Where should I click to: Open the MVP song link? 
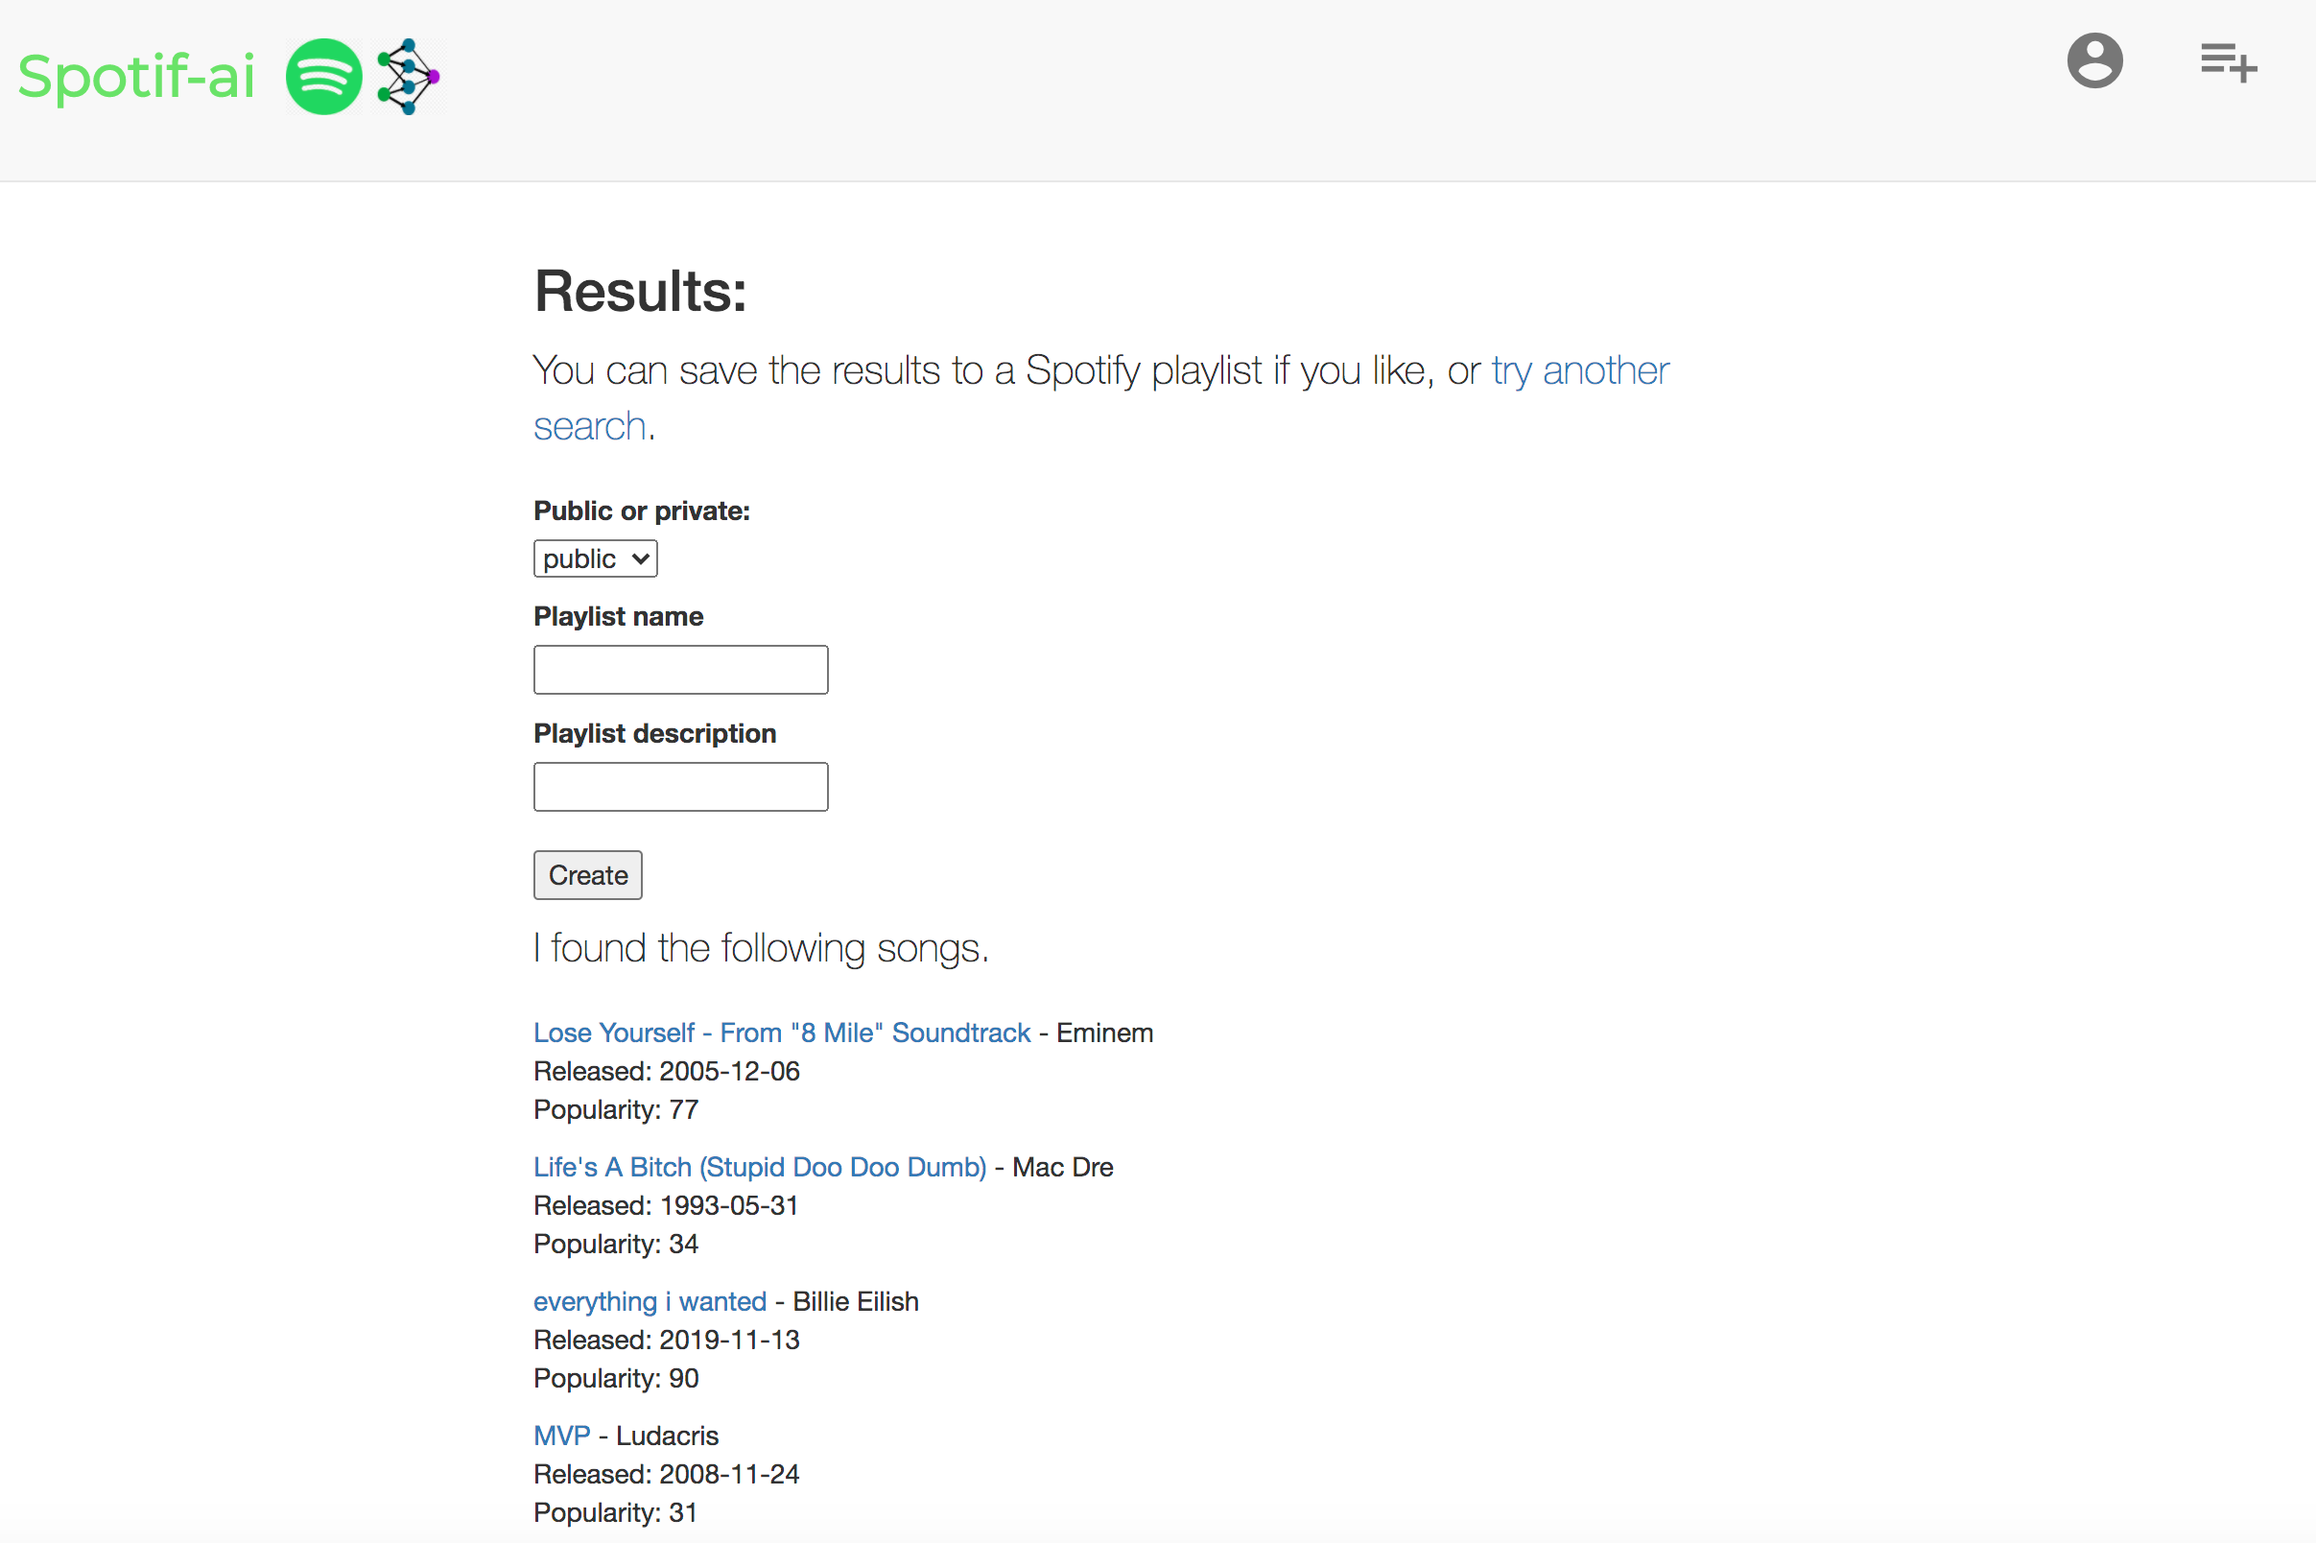pos(562,1436)
